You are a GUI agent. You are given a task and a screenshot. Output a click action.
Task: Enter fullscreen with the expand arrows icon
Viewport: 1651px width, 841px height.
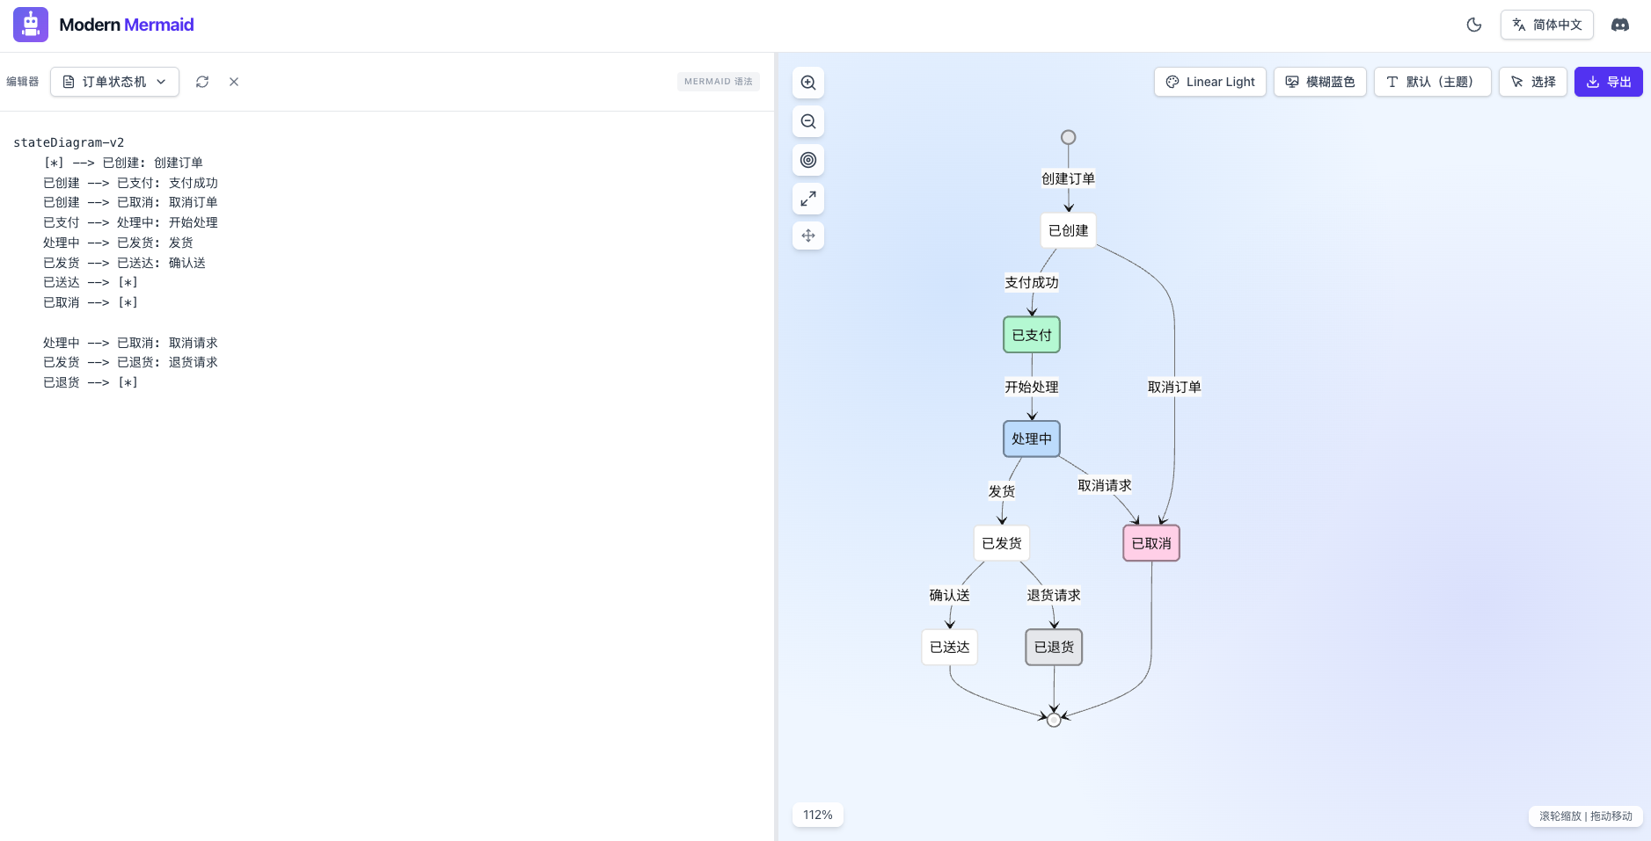point(807,199)
